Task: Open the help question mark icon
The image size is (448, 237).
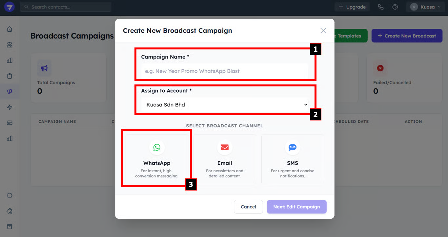Action: click(395, 7)
